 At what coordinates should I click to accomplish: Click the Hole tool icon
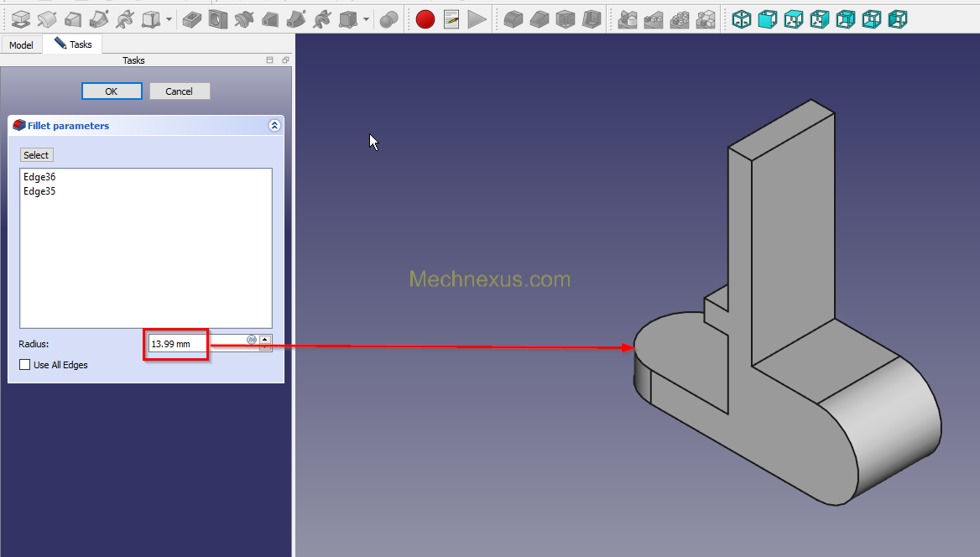pos(218,18)
